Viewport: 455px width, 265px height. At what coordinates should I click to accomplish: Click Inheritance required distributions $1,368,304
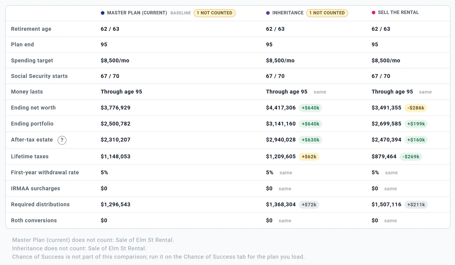[x=281, y=204]
